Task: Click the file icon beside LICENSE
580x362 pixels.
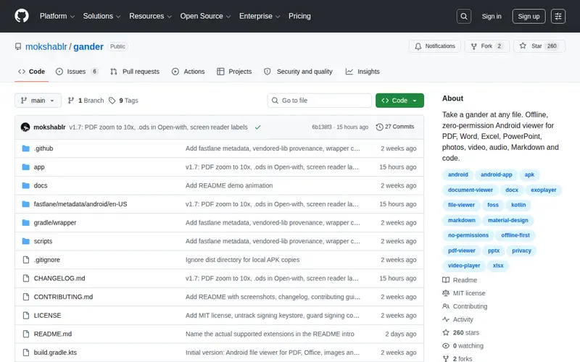Action: 25,316
